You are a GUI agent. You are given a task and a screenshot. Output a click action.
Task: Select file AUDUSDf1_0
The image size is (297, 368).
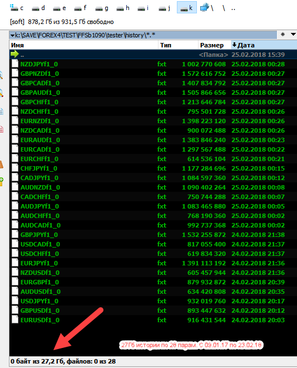coord(153,292)
